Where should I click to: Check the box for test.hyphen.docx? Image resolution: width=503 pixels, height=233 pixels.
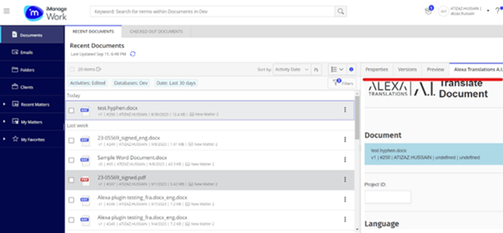(x=71, y=111)
